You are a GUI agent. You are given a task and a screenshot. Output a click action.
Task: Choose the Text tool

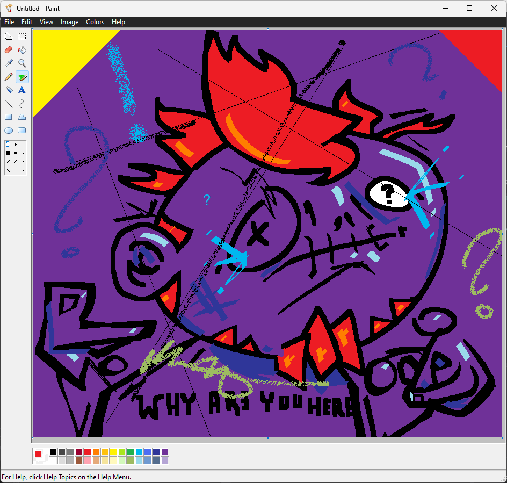tap(22, 90)
